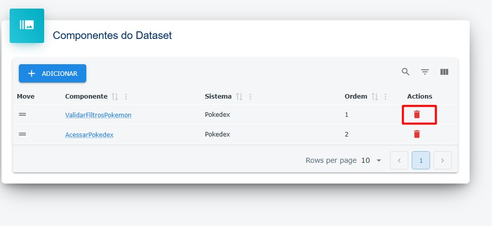Sort by the Componente column arrows

(115, 97)
